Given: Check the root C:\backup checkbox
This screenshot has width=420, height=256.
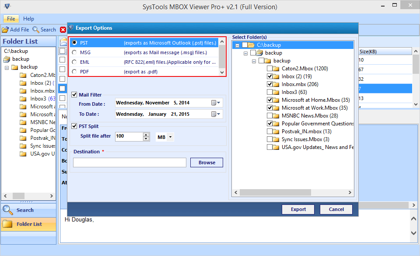Looking at the screenshot, I should coord(245,45).
